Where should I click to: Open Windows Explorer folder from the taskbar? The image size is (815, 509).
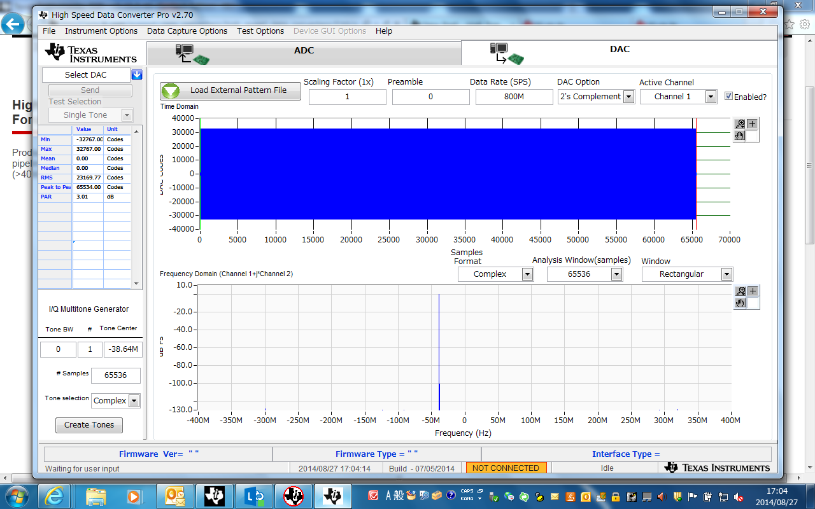96,496
